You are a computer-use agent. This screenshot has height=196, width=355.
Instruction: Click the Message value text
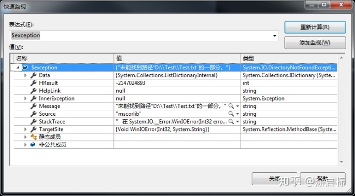(171, 106)
